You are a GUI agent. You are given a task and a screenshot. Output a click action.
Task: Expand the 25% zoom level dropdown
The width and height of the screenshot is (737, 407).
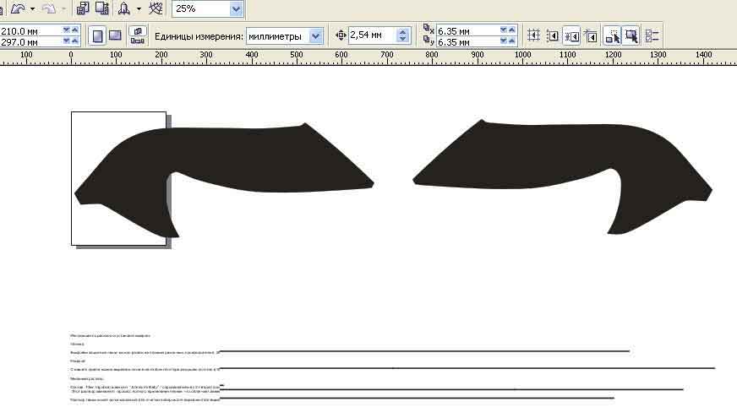point(236,8)
